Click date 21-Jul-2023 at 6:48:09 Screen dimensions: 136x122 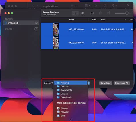(x=113, y=29)
